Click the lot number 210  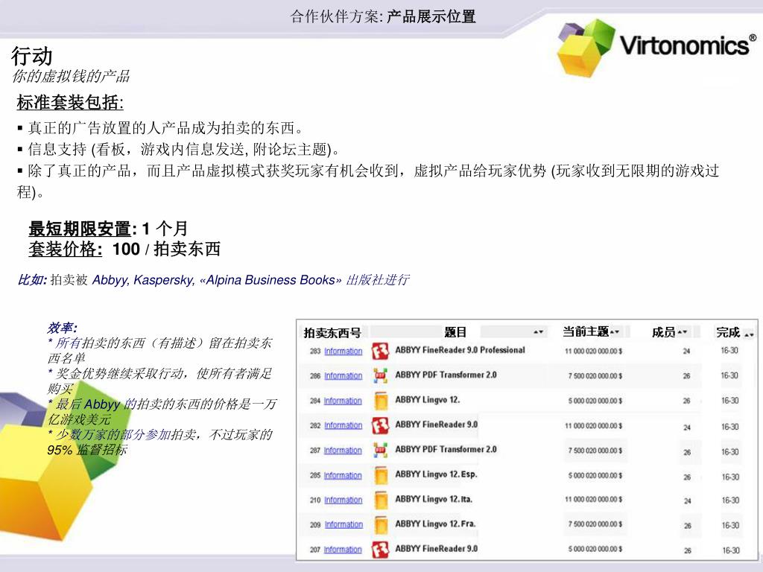[315, 500]
